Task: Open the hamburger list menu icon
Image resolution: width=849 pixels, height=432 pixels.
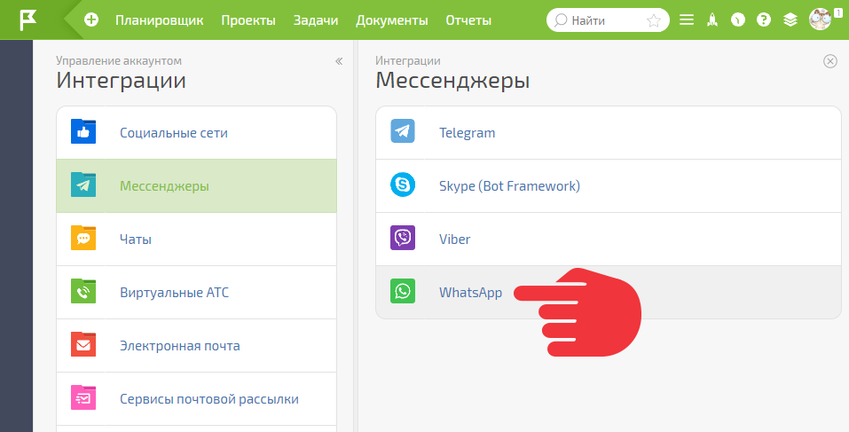Action: (x=687, y=20)
